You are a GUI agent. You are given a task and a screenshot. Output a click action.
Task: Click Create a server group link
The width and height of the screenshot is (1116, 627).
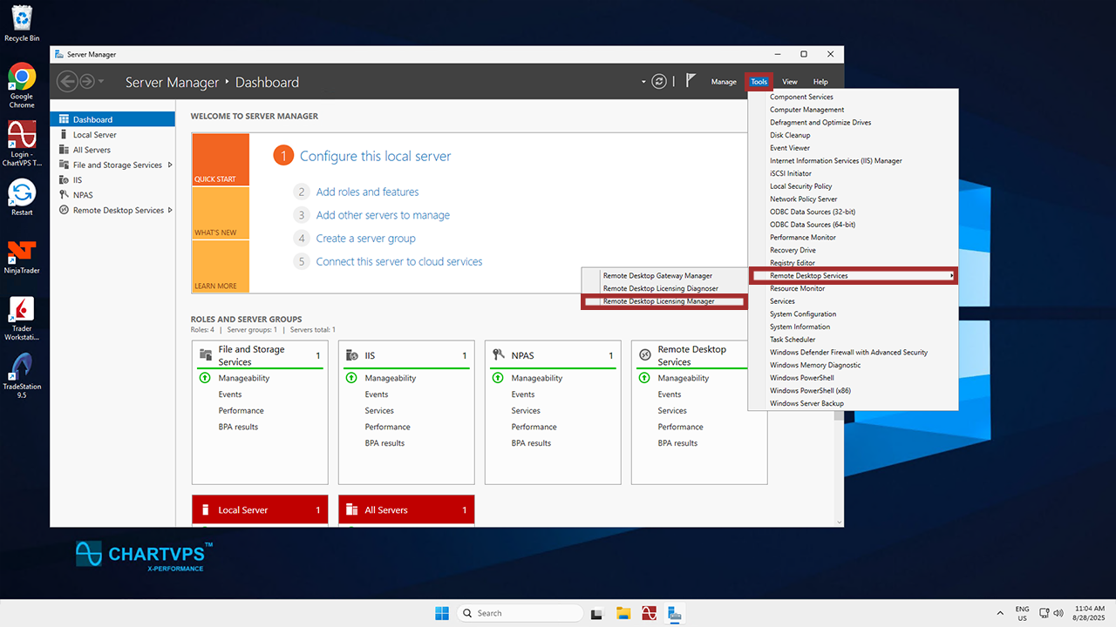(365, 239)
